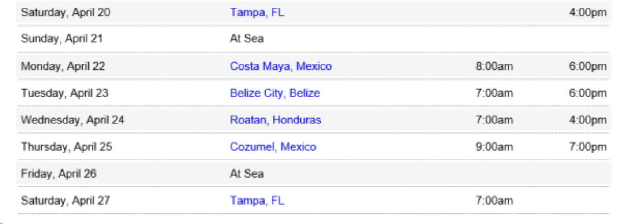Screen dimensions: 624x224
Task: Click At Sea text in April 26 row
Action: click(246, 173)
